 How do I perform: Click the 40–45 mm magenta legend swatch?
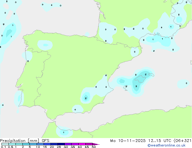pyautogui.click(x=82, y=144)
